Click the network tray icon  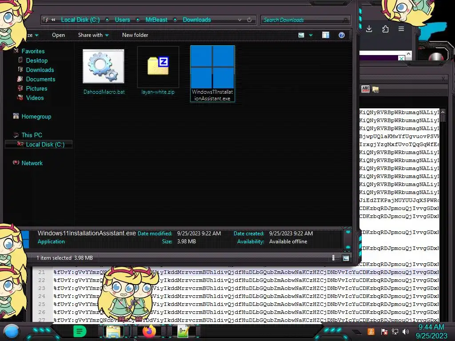(395, 331)
